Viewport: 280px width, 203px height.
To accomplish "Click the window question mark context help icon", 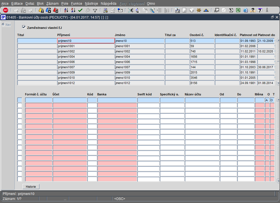I will [x=260, y=10].
